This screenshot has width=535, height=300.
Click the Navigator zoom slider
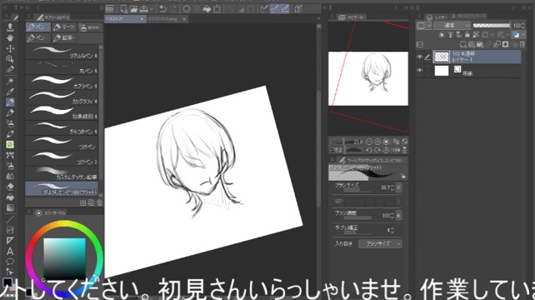click(342, 142)
